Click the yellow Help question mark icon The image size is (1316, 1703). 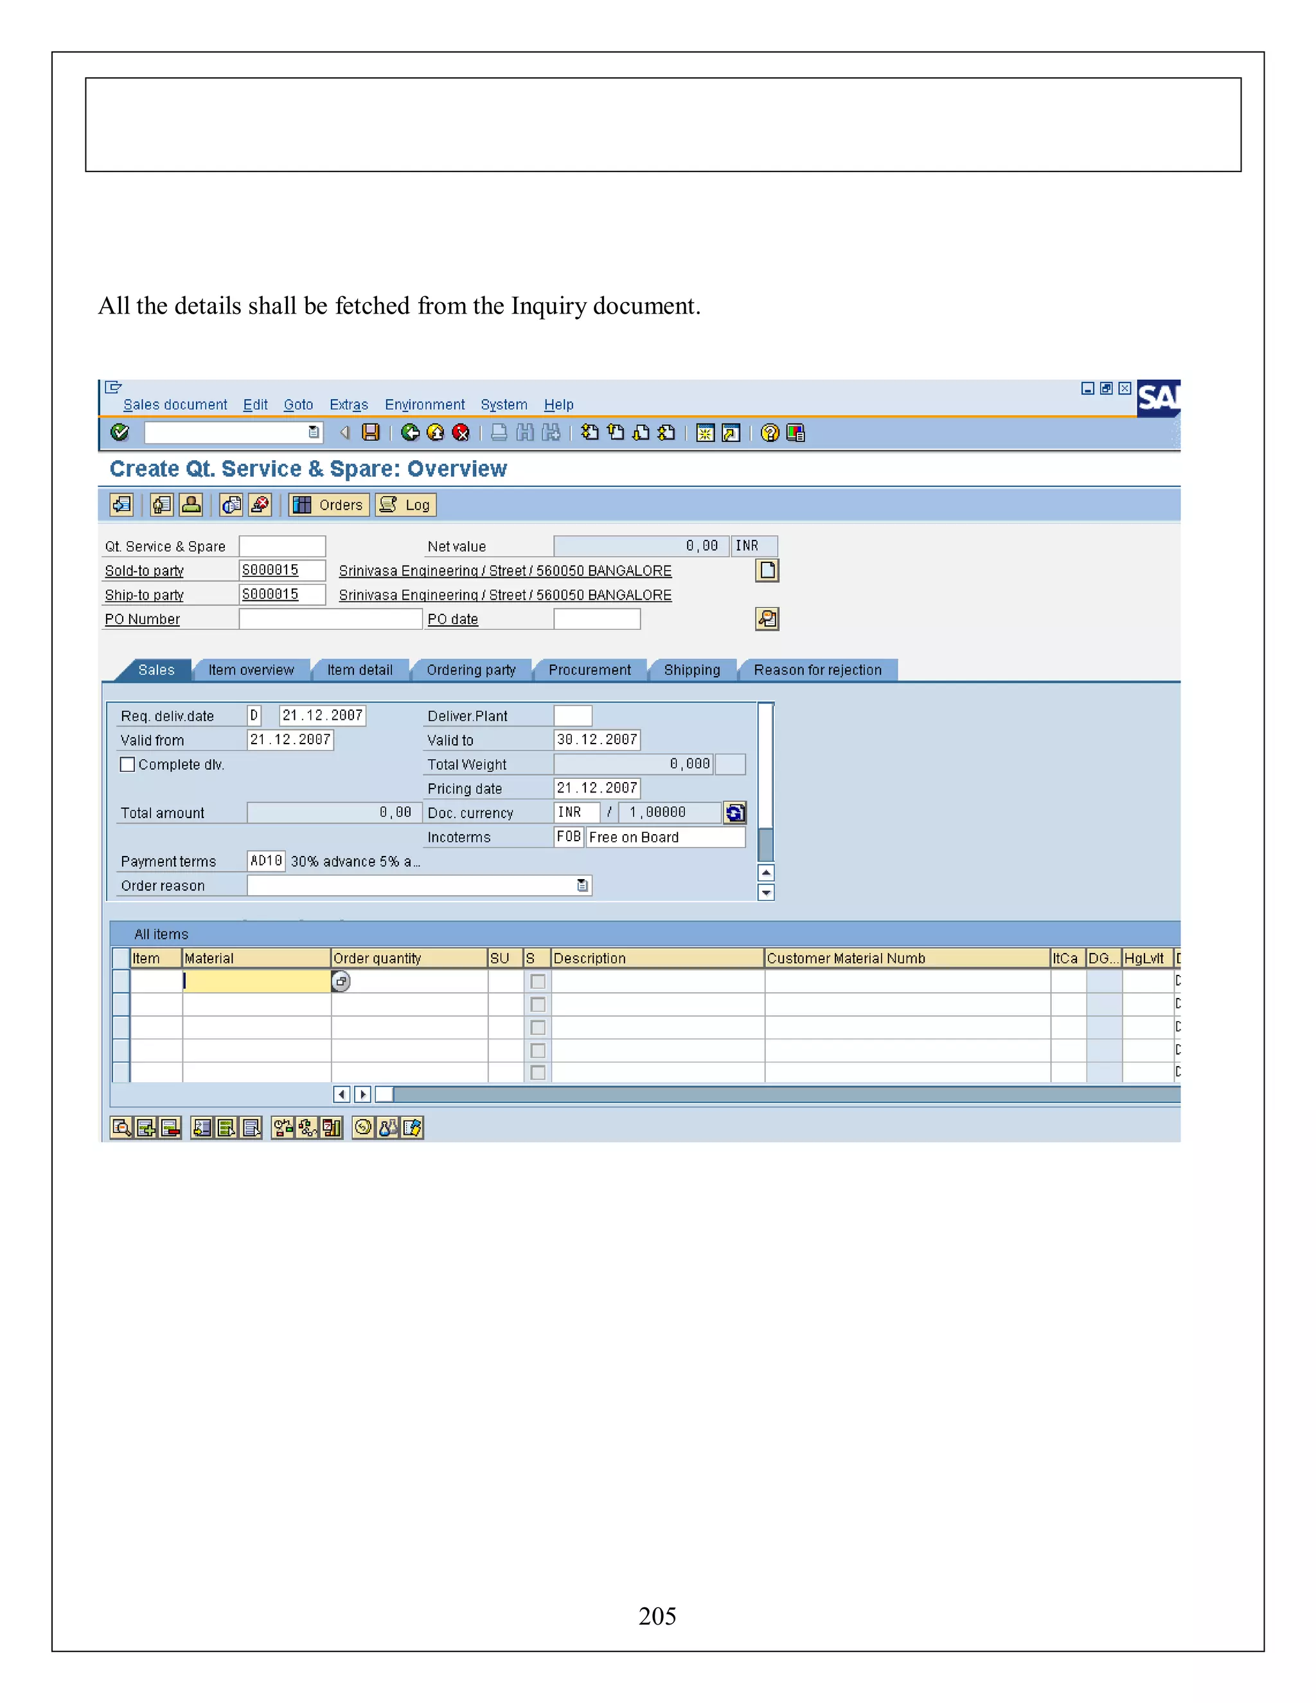point(769,432)
